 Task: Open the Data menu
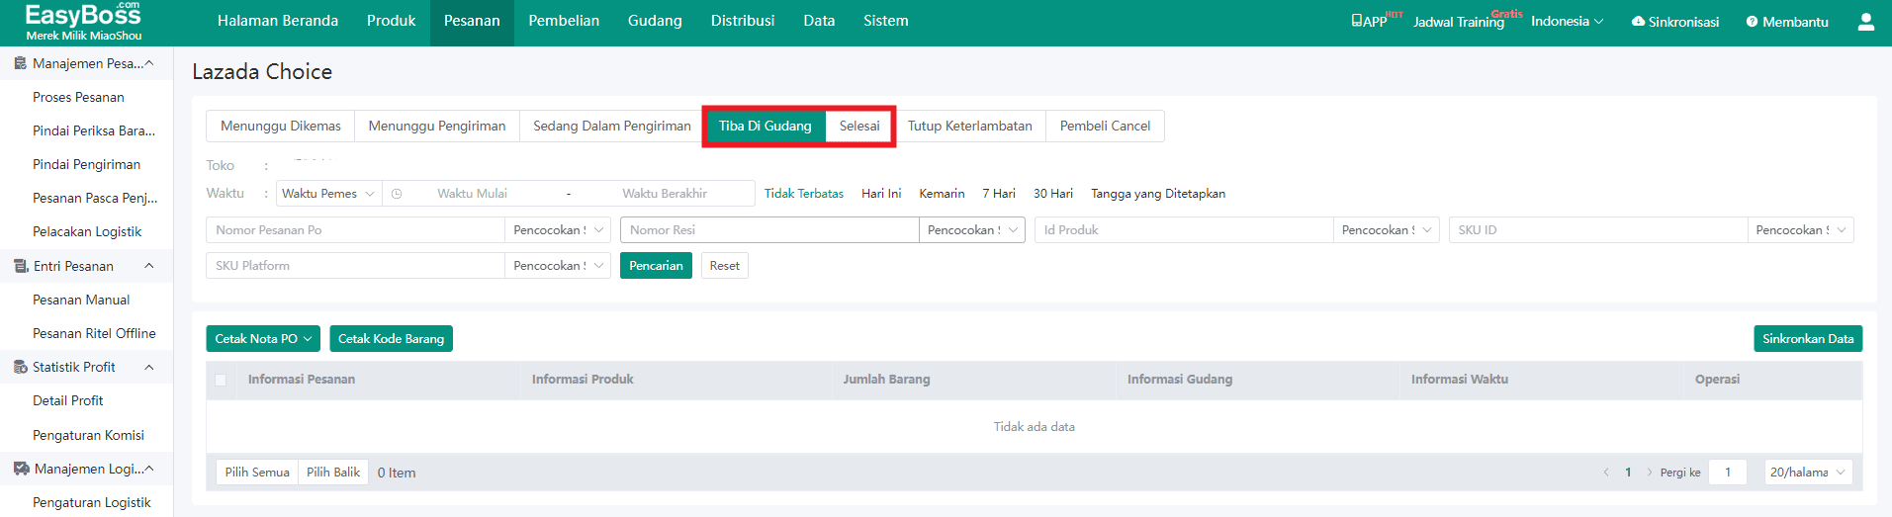(x=819, y=21)
